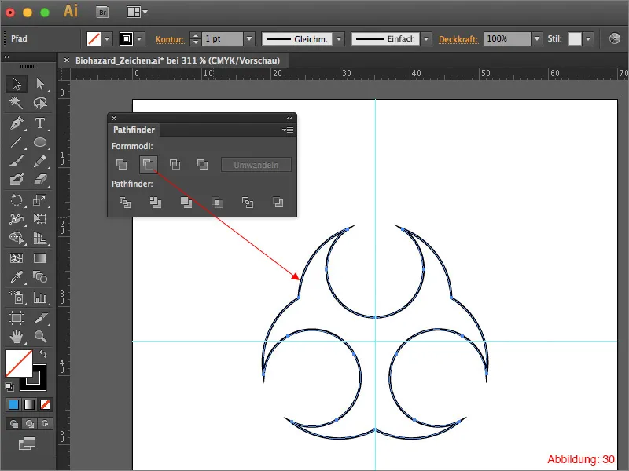Click Pathfinder Divide icon
Screen dimensions: 629x471
(125, 203)
